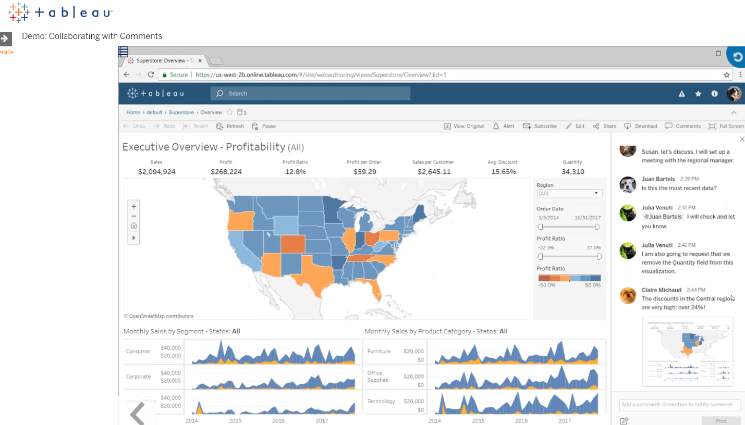The image size is (745, 425).
Task: Expand map tools arrow flyout
Action: coord(134,238)
